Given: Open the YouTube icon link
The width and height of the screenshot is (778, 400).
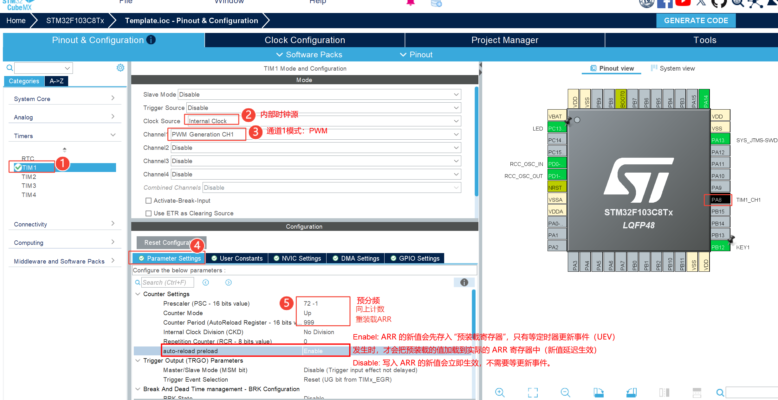Looking at the screenshot, I should (x=683, y=3).
